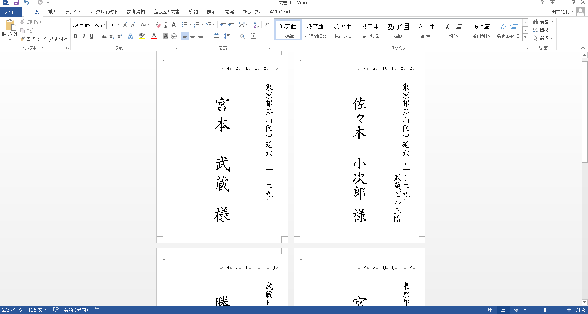
Task: Click the macro recording icon in status bar
Action: coord(97,310)
